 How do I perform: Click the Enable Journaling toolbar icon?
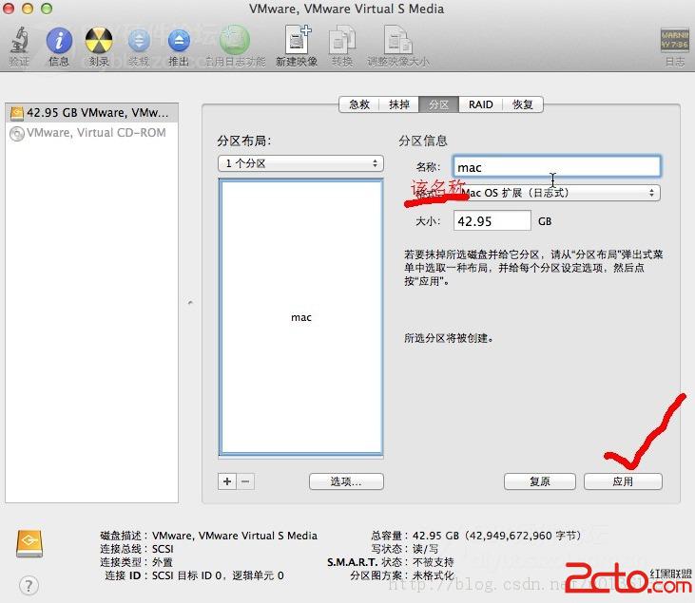click(x=235, y=40)
